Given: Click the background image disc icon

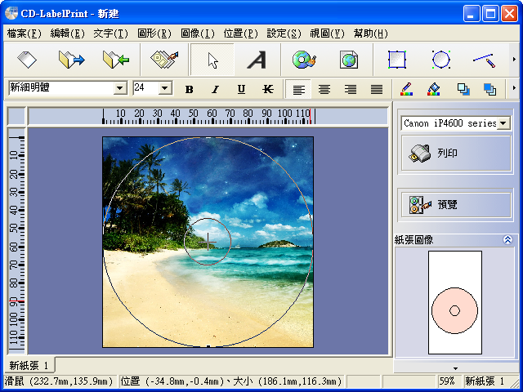Looking at the screenshot, I should pos(304,60).
